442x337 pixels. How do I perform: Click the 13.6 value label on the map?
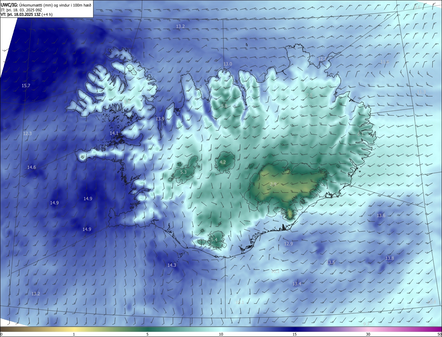click(381, 215)
